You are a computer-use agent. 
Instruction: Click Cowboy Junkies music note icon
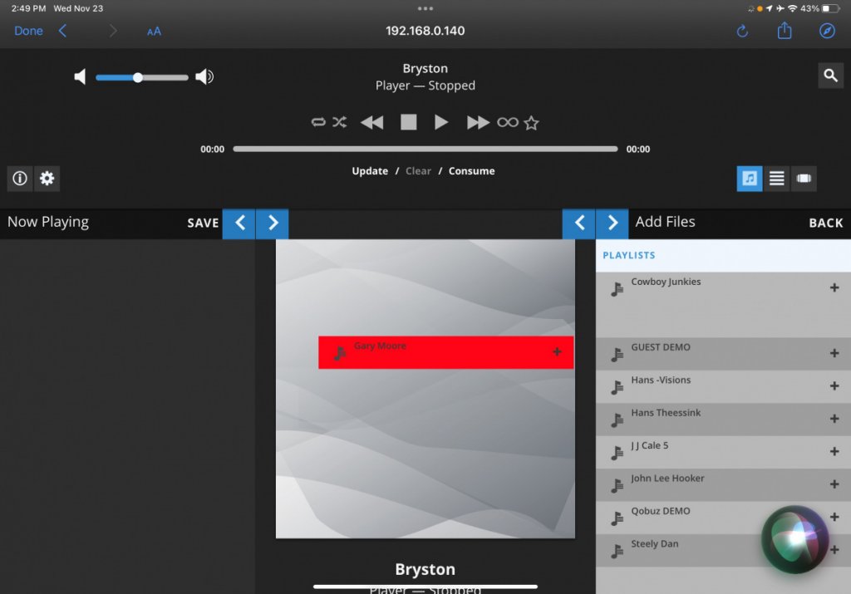[x=617, y=289]
